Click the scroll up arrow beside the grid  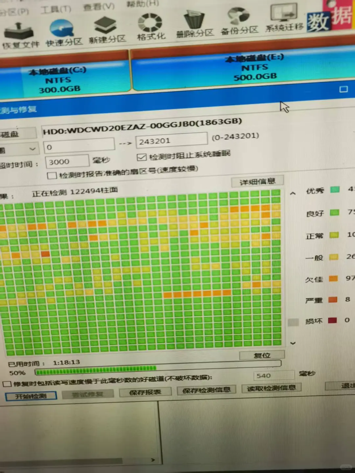click(293, 193)
